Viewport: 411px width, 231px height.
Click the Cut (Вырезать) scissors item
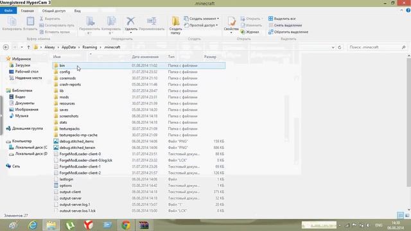coord(50,19)
